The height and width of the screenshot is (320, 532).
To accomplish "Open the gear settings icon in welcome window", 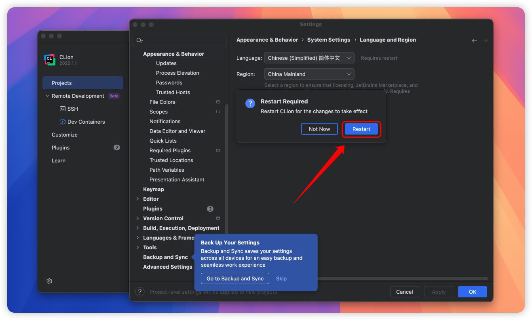I will [49, 281].
